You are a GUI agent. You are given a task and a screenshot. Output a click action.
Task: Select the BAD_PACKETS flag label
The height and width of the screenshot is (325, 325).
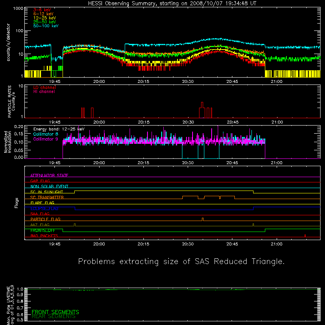[x=44, y=236]
